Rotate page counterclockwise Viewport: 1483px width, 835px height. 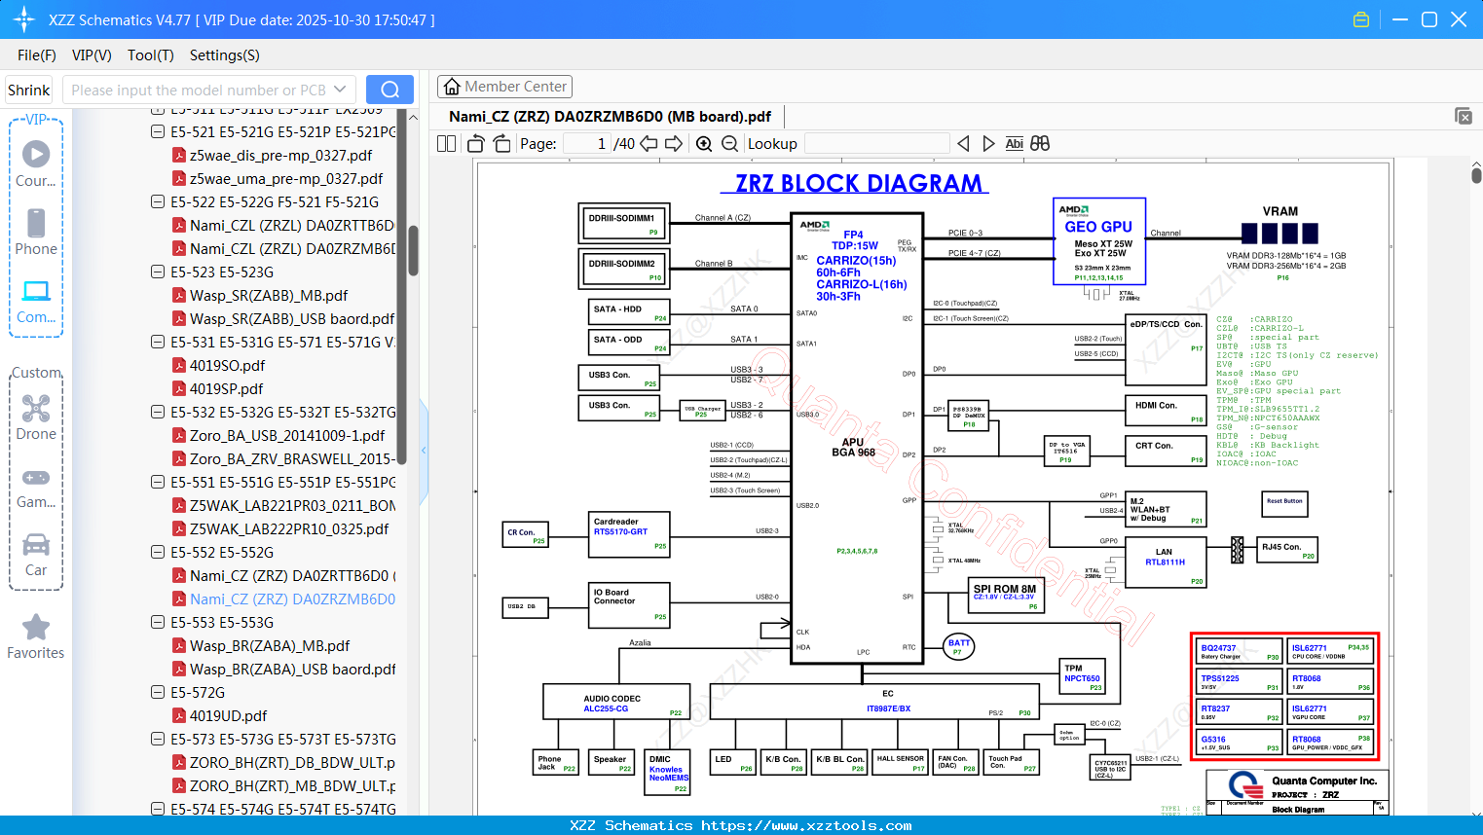pos(476,144)
